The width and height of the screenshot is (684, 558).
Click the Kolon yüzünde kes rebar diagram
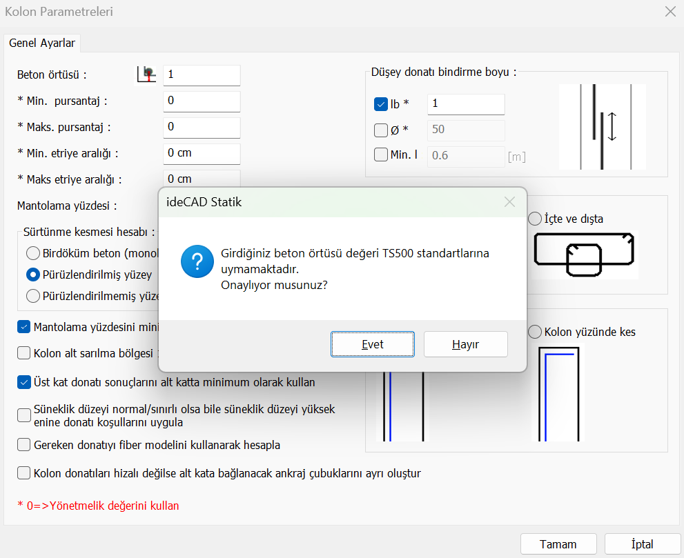pos(559,393)
